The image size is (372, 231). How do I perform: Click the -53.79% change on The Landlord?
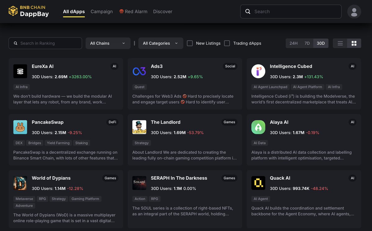tap(195, 133)
